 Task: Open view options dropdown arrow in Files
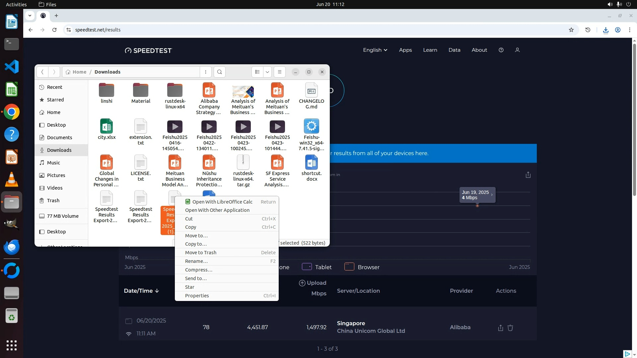(x=267, y=72)
